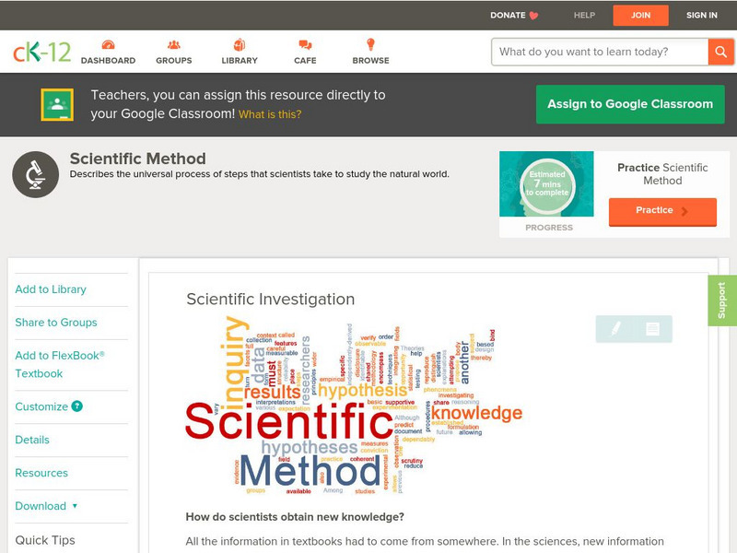Open the HELP menu item
Image resolution: width=737 pixels, height=553 pixels.
582,15
